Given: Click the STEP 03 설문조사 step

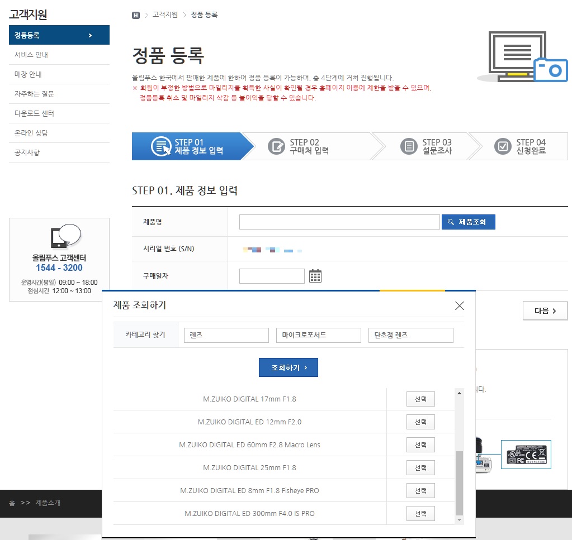Looking at the screenshot, I should pyautogui.click(x=427, y=146).
